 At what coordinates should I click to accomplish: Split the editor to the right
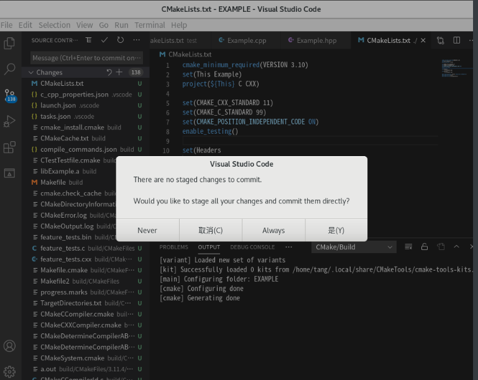(x=456, y=40)
